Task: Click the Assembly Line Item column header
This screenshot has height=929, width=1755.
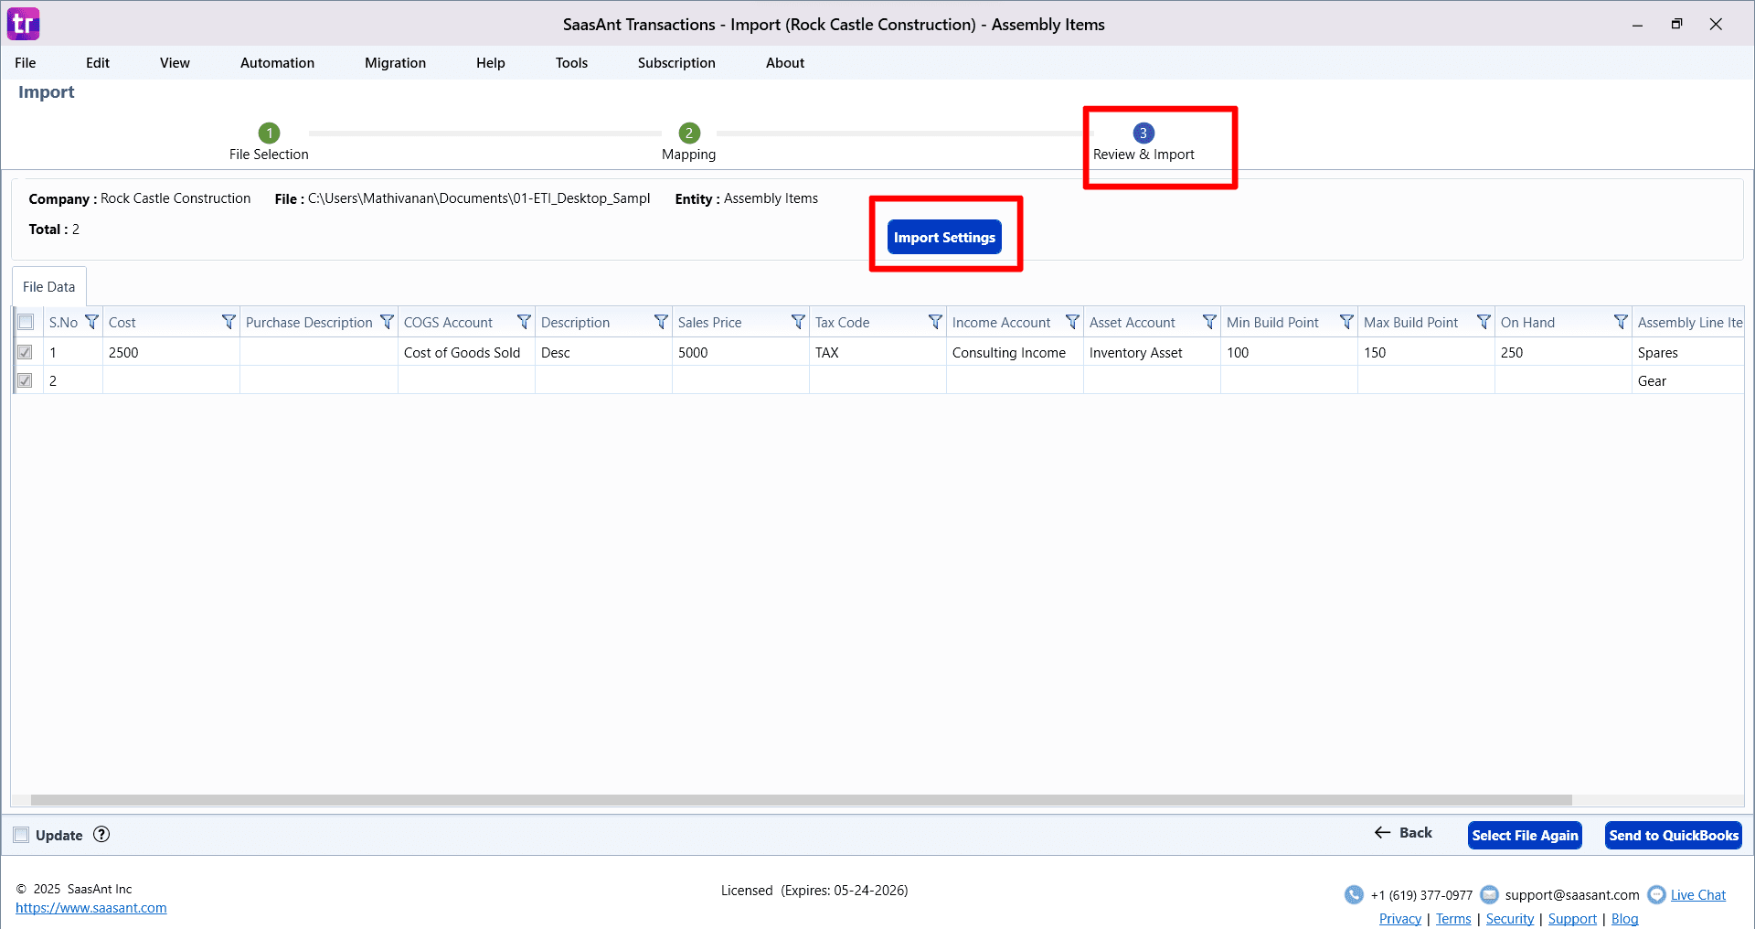Action: pyautogui.click(x=1688, y=322)
